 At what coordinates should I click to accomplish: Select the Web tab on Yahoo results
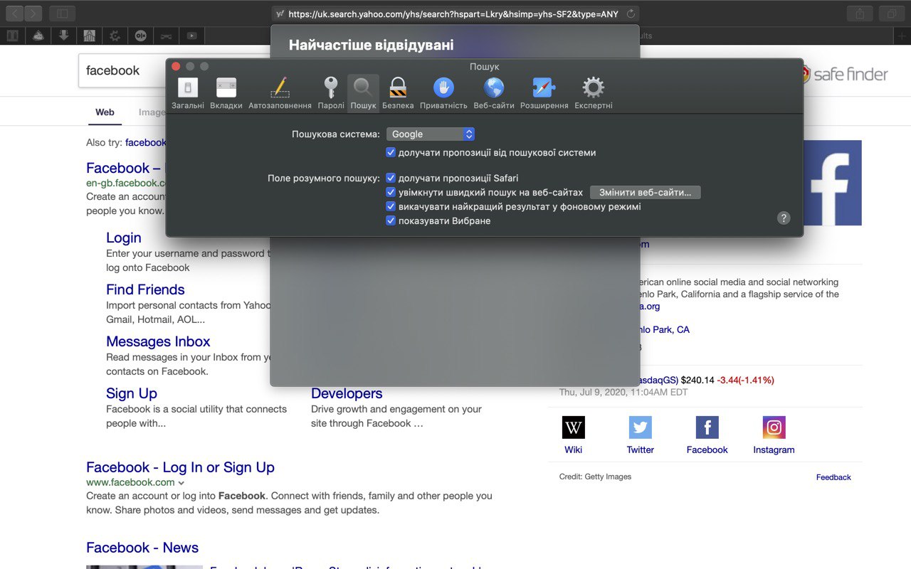tap(105, 112)
